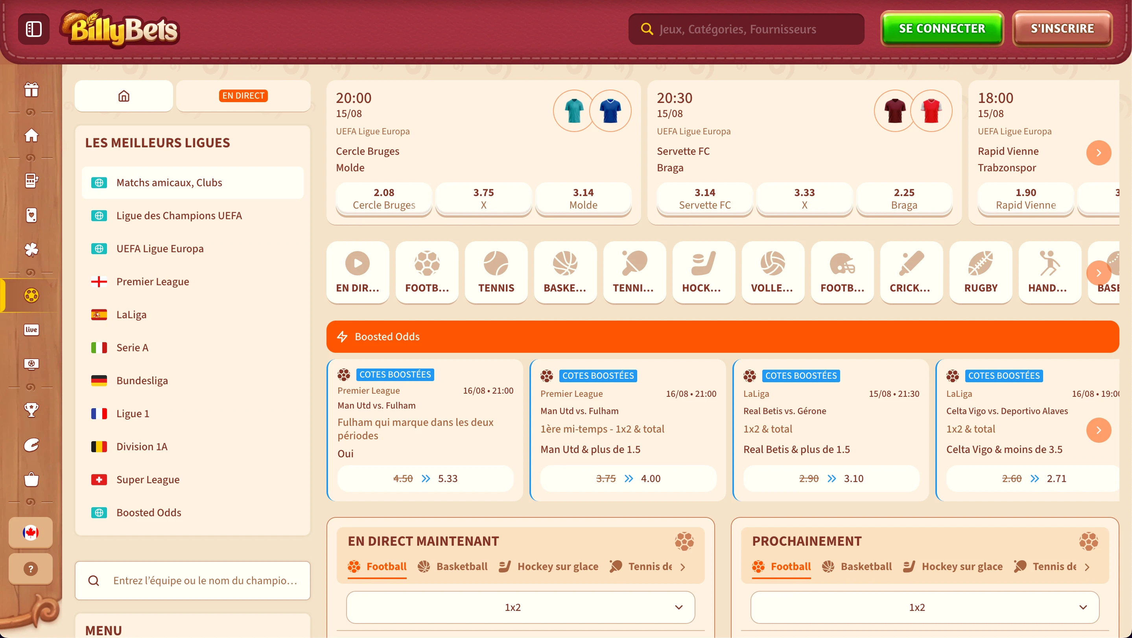The image size is (1132, 638).
Task: Open the Boosted Odds orange banner
Action: (723, 337)
